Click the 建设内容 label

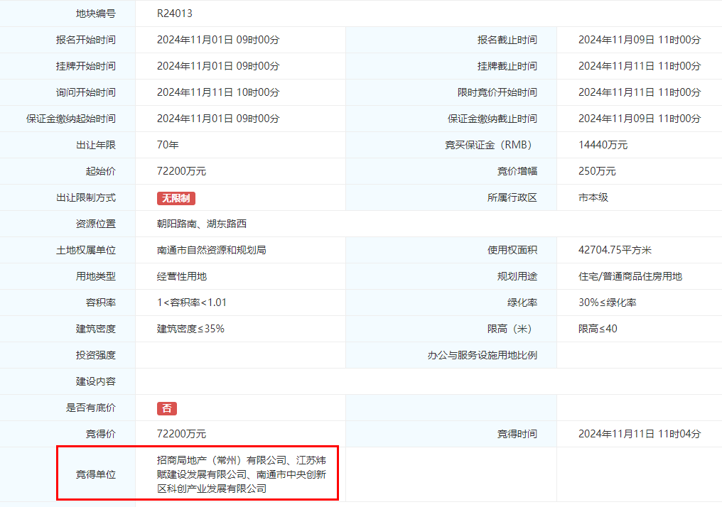96,381
